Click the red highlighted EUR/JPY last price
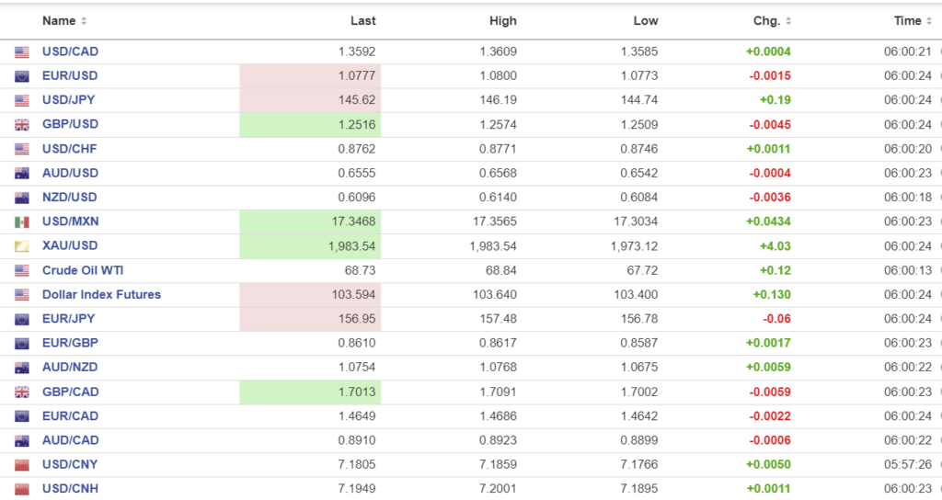The width and height of the screenshot is (942, 500). coord(356,319)
